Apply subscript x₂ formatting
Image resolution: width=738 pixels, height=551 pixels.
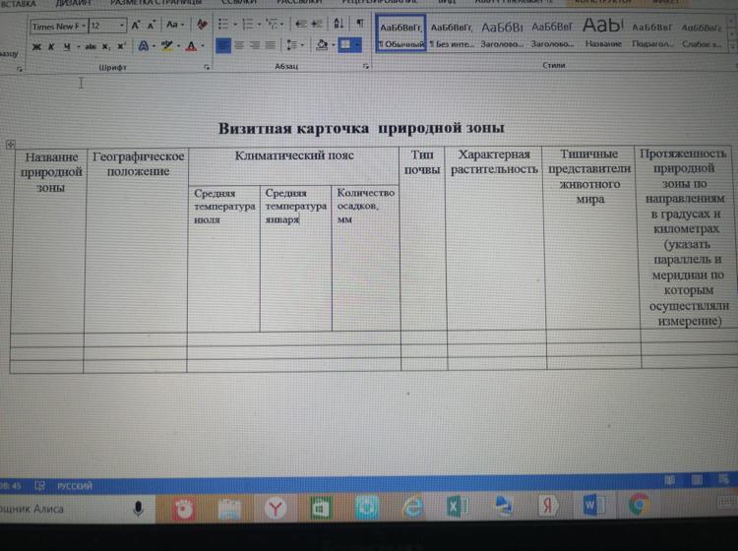coord(106,46)
